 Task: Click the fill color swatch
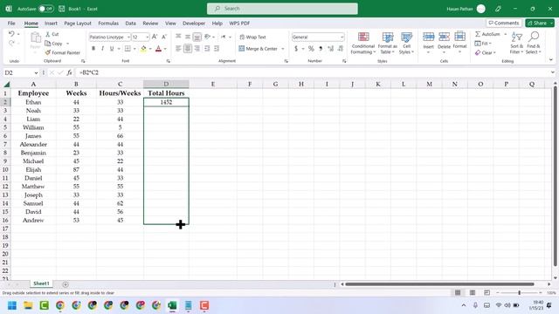(x=143, y=49)
